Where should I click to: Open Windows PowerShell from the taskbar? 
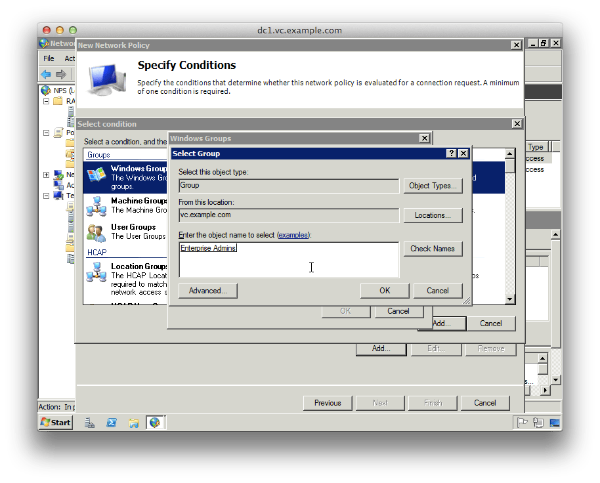[112, 423]
